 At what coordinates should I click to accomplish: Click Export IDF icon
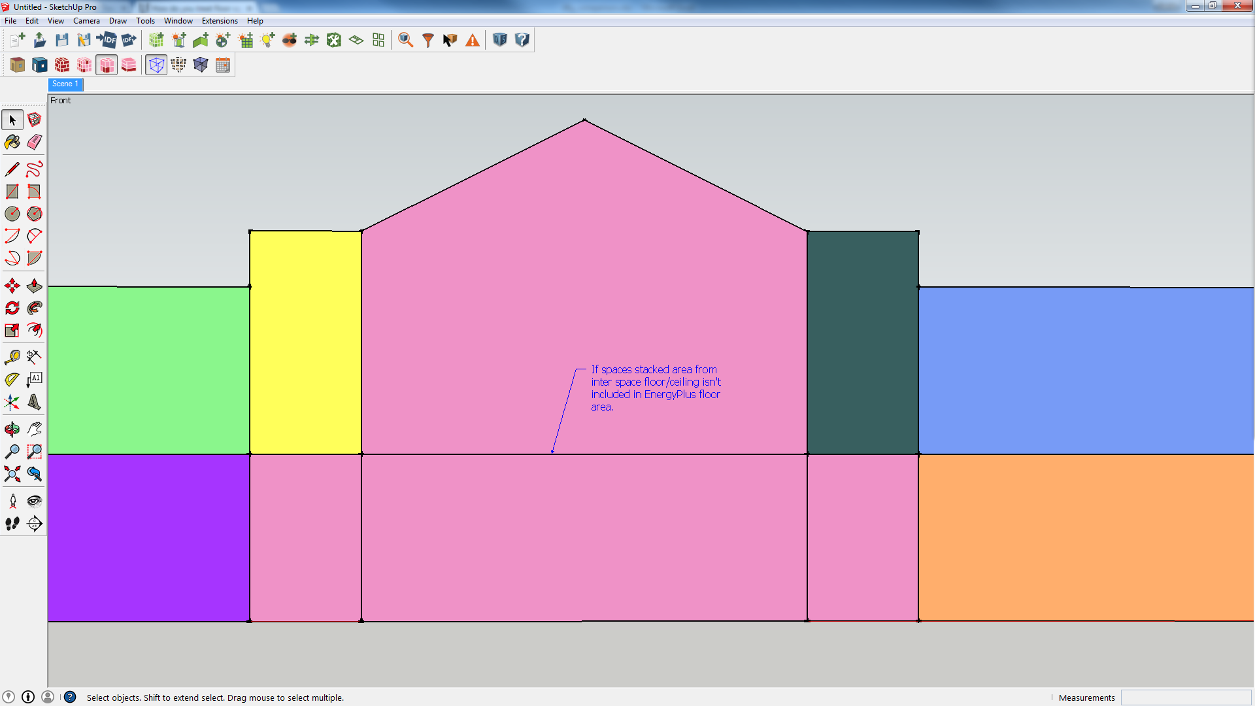[129, 41]
